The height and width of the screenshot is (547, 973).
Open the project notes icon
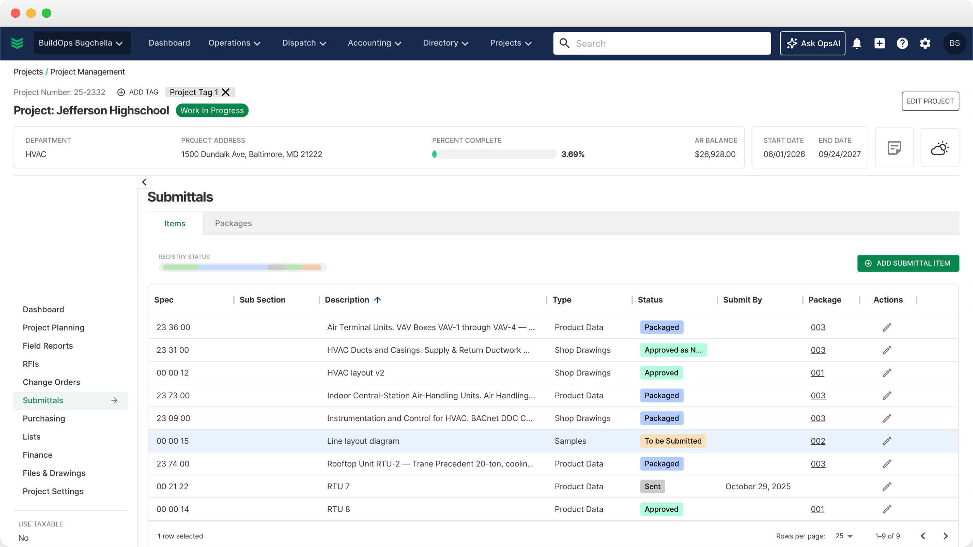(894, 148)
